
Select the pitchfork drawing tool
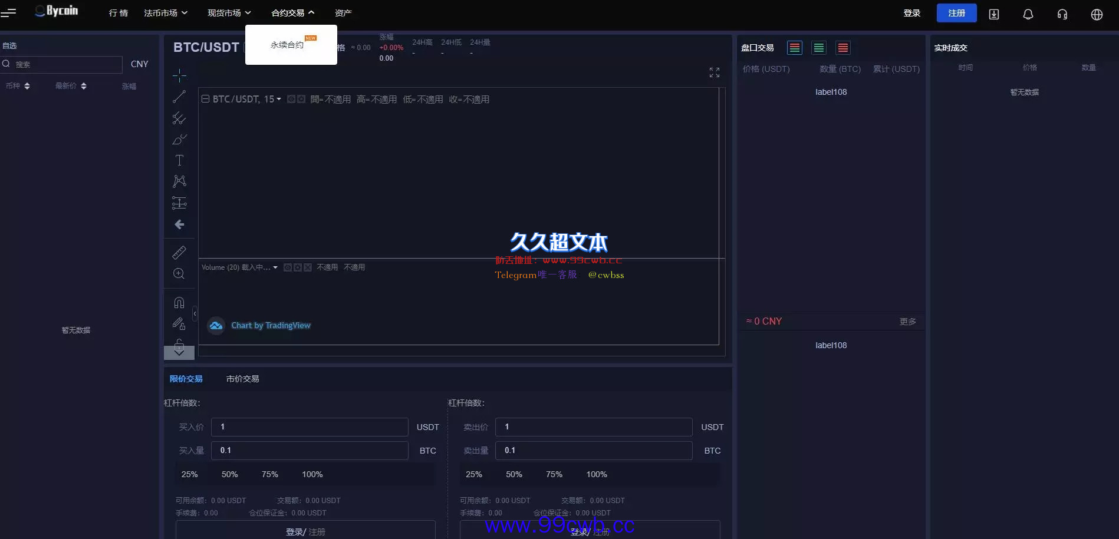pyautogui.click(x=179, y=118)
